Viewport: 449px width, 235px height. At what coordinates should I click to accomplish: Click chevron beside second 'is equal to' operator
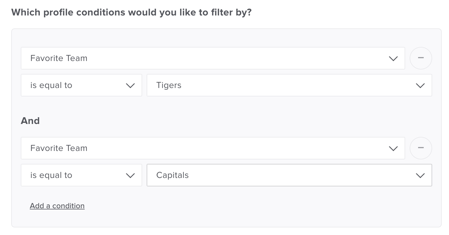pos(130,175)
